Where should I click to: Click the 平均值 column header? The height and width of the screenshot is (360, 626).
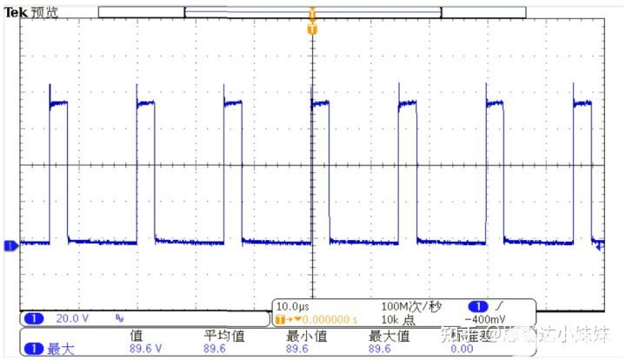coord(224,336)
